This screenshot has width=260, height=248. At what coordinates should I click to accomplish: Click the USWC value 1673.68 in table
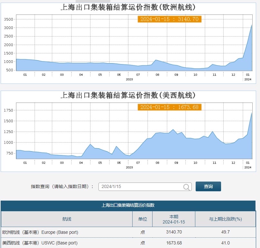click(x=174, y=243)
